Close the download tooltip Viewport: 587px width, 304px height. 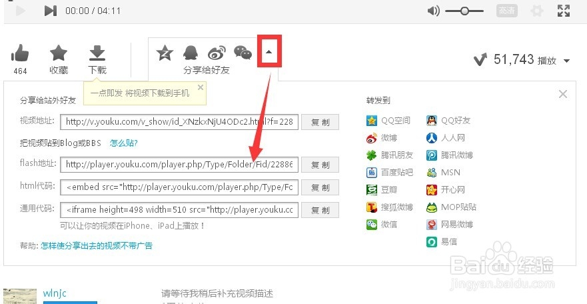point(201,87)
